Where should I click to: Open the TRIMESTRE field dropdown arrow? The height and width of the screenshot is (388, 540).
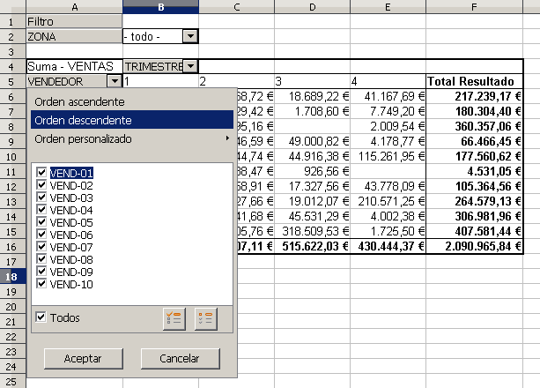pyautogui.click(x=190, y=66)
